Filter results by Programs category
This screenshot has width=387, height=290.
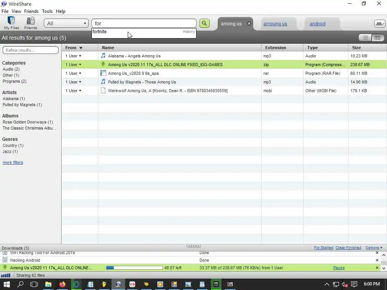click(x=15, y=81)
